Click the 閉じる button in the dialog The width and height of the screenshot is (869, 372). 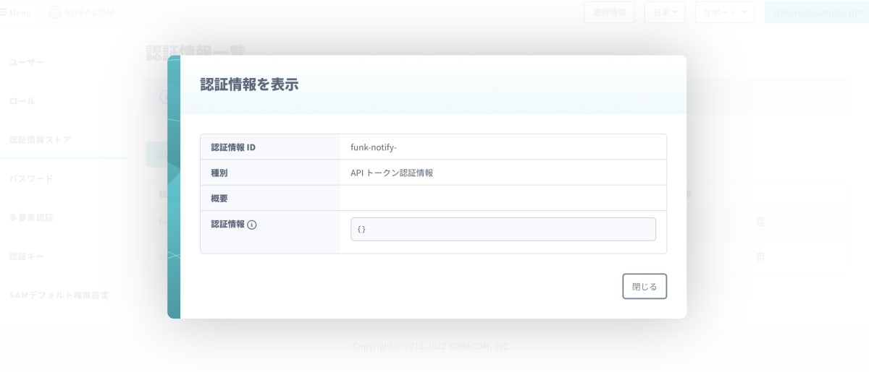pyautogui.click(x=645, y=286)
